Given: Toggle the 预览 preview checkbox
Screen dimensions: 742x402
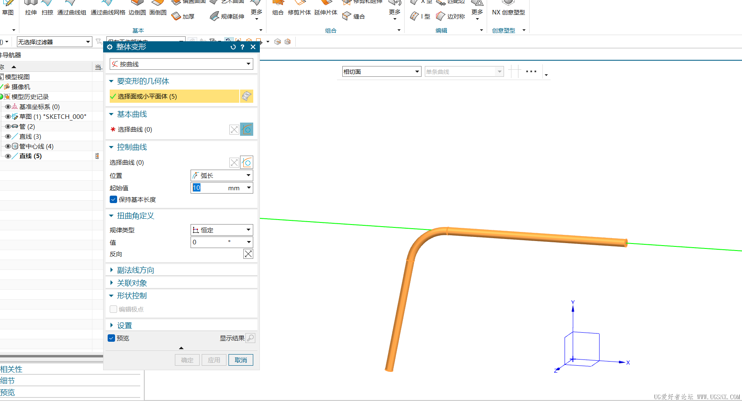Looking at the screenshot, I should point(111,338).
